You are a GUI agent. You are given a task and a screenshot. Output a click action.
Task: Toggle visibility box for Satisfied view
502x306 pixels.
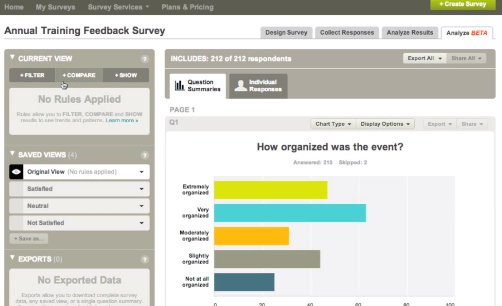coord(16,189)
